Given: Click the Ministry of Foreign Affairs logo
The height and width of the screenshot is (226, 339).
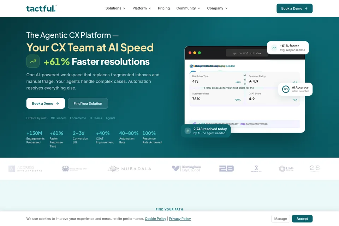Looking at the screenshot, I should click(x=75, y=169).
